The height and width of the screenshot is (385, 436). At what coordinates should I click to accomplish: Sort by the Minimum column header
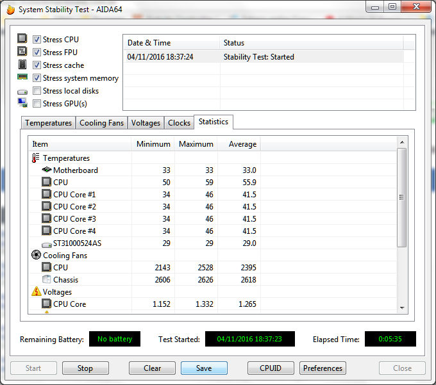point(153,144)
